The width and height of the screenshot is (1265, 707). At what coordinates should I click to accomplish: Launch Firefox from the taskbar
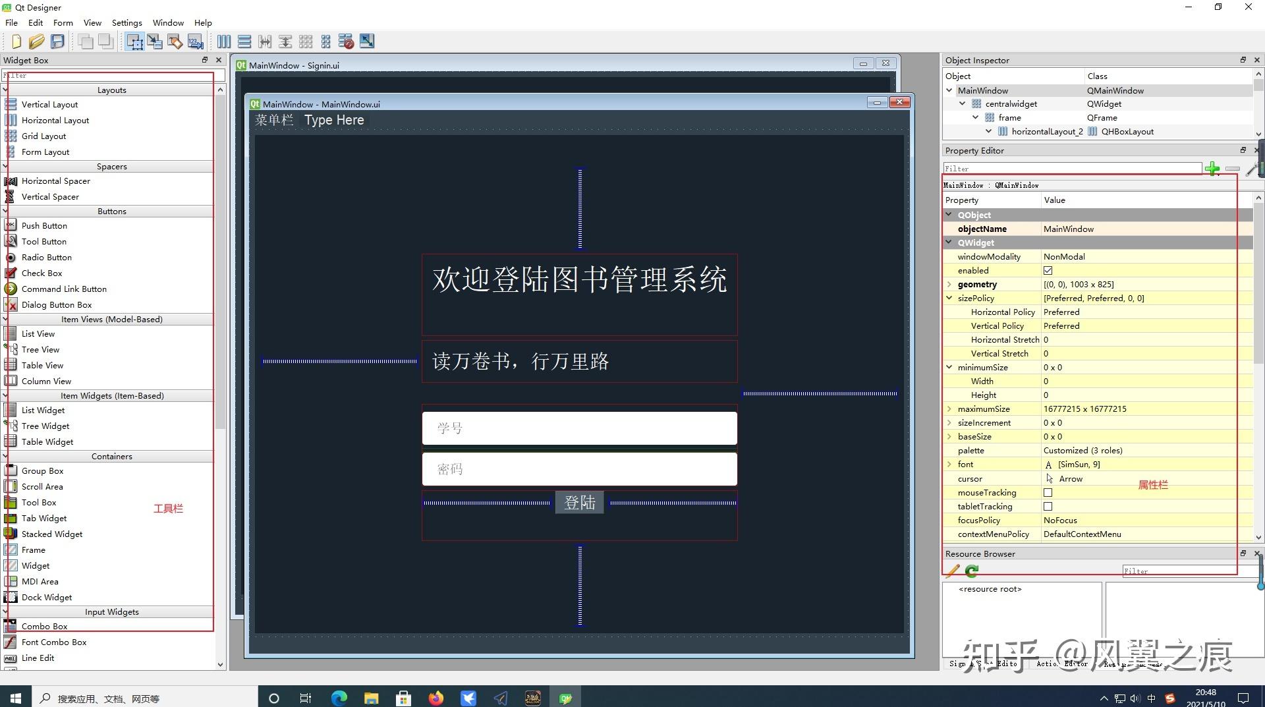tap(436, 698)
